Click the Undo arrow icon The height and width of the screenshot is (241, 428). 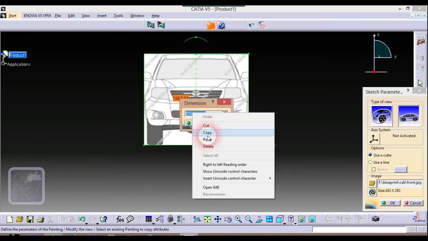click(82, 219)
